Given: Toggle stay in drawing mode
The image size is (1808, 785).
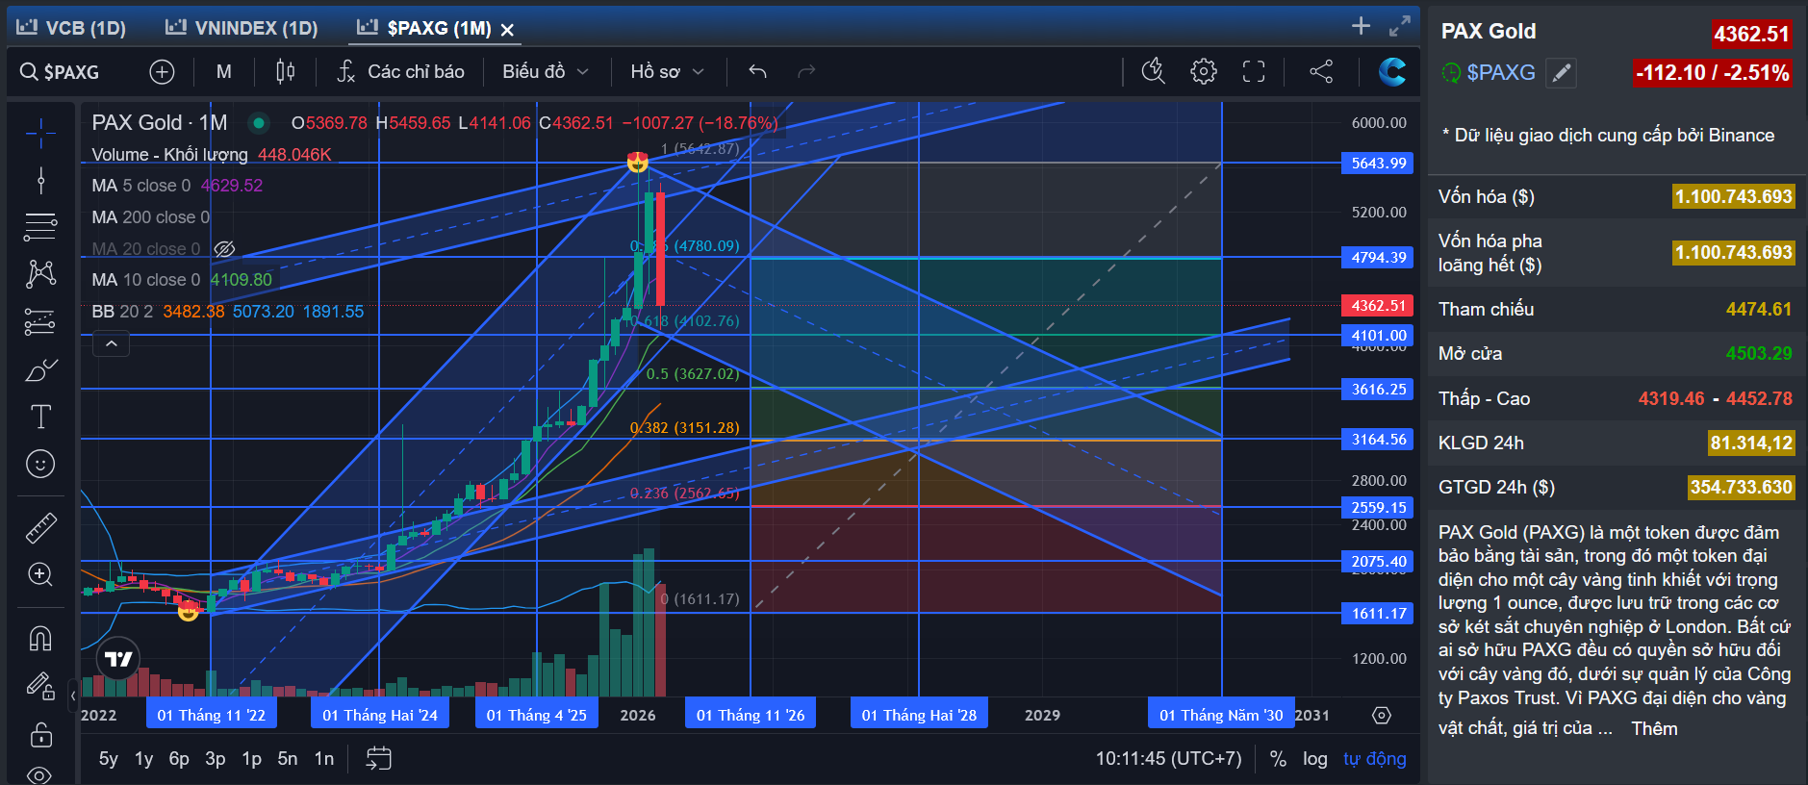Looking at the screenshot, I should tap(40, 686).
